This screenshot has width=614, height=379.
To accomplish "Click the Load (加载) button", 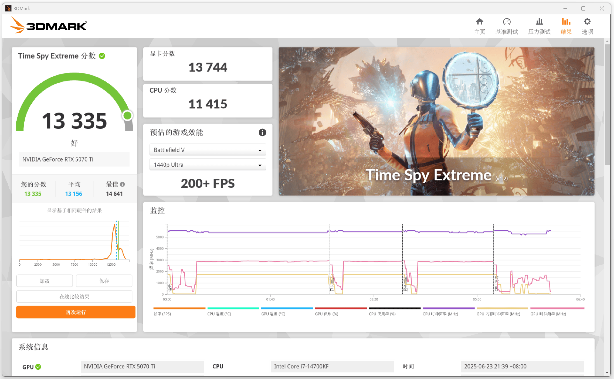I will tap(44, 281).
